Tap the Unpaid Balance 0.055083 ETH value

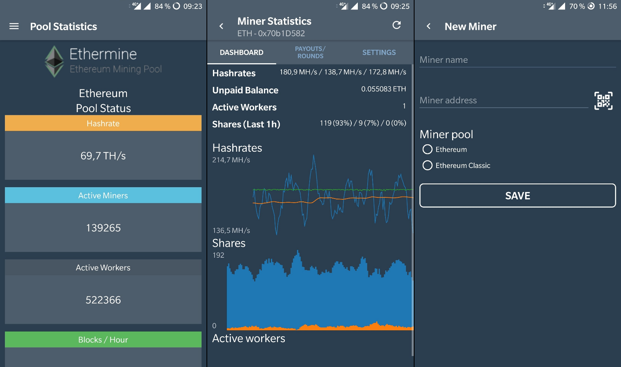384,89
